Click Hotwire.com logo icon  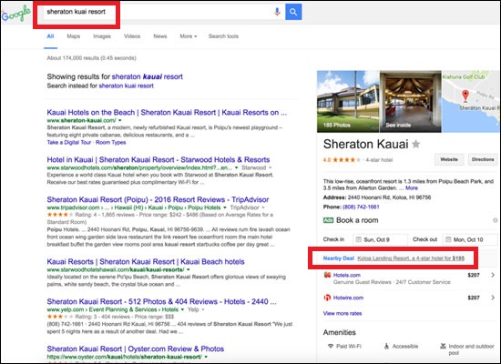(327, 298)
